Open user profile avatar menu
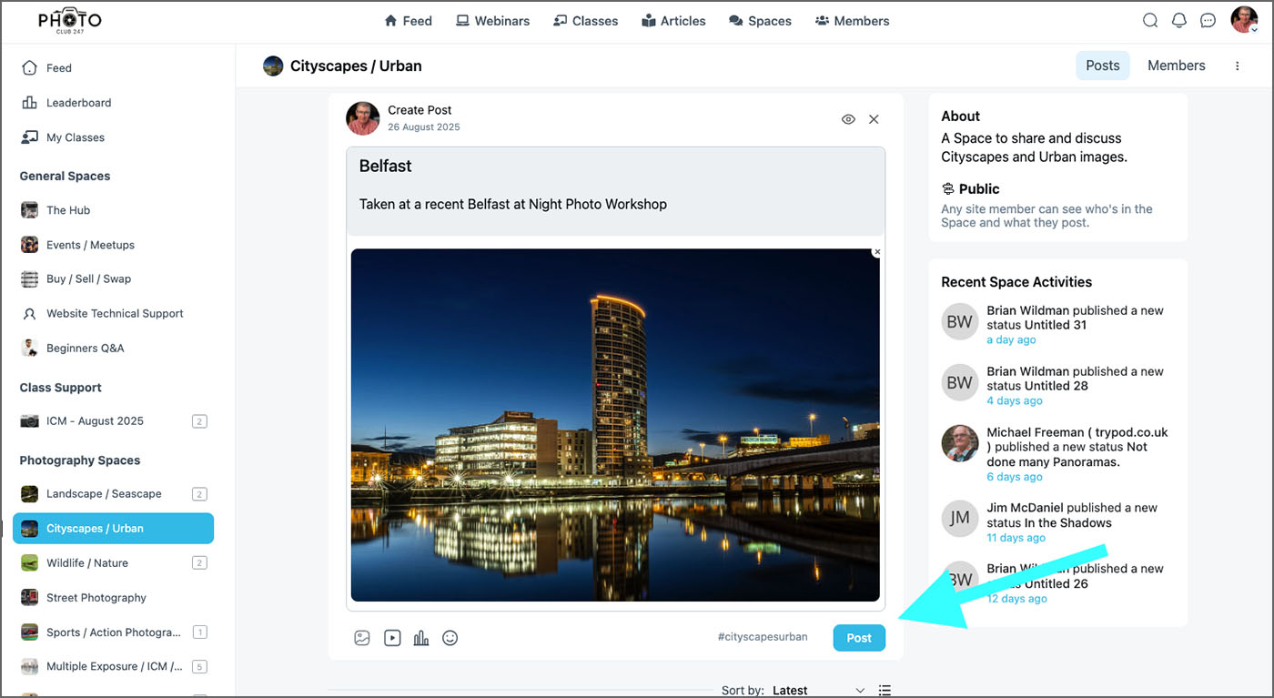The image size is (1274, 698). coord(1244,19)
